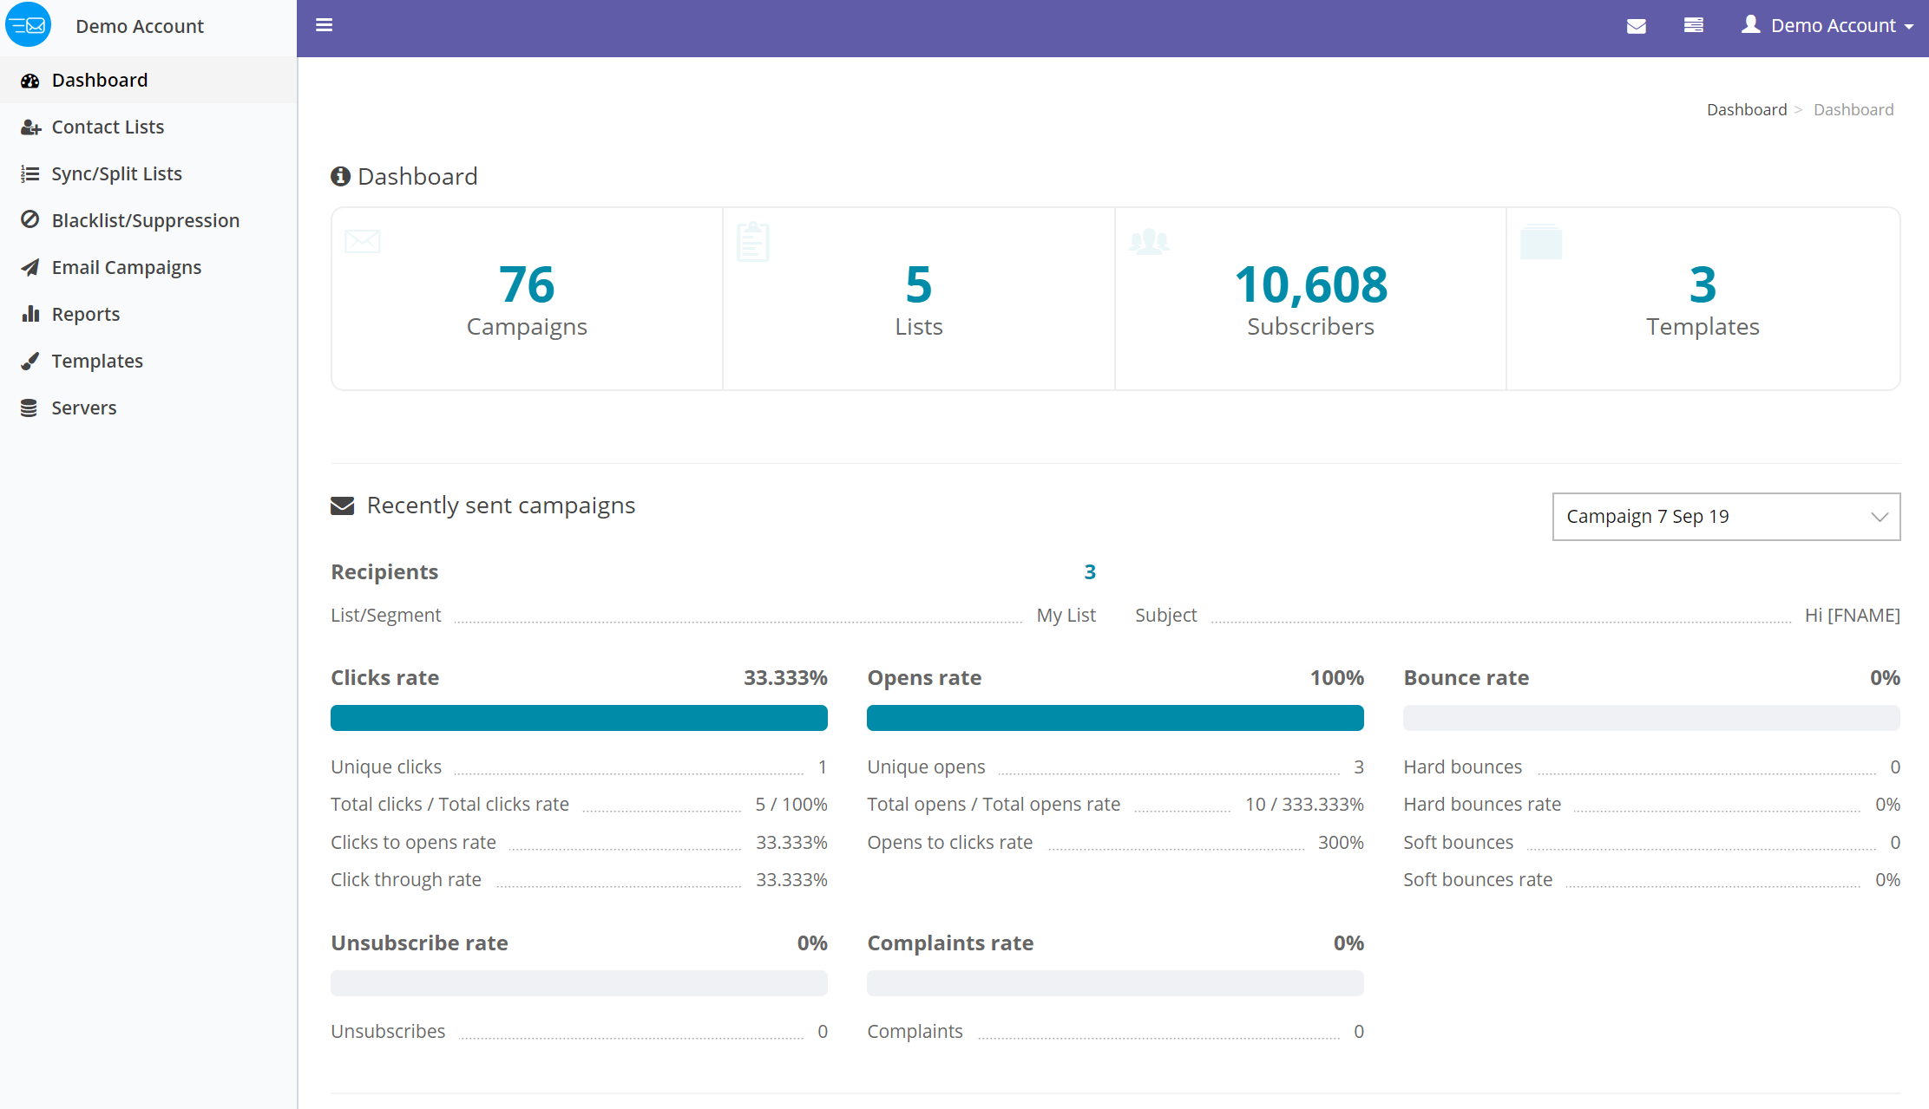1929x1109 pixels.
Task: Click the Unique opens label
Action: (x=926, y=767)
